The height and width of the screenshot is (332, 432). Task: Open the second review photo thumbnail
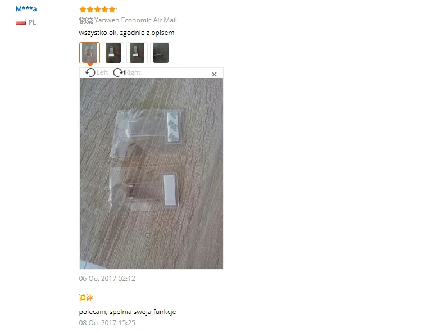113,53
